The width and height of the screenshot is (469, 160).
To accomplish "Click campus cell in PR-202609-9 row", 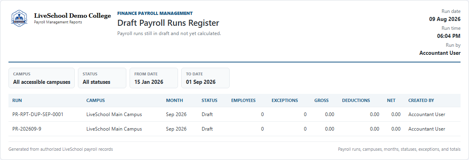I will pos(114,129).
